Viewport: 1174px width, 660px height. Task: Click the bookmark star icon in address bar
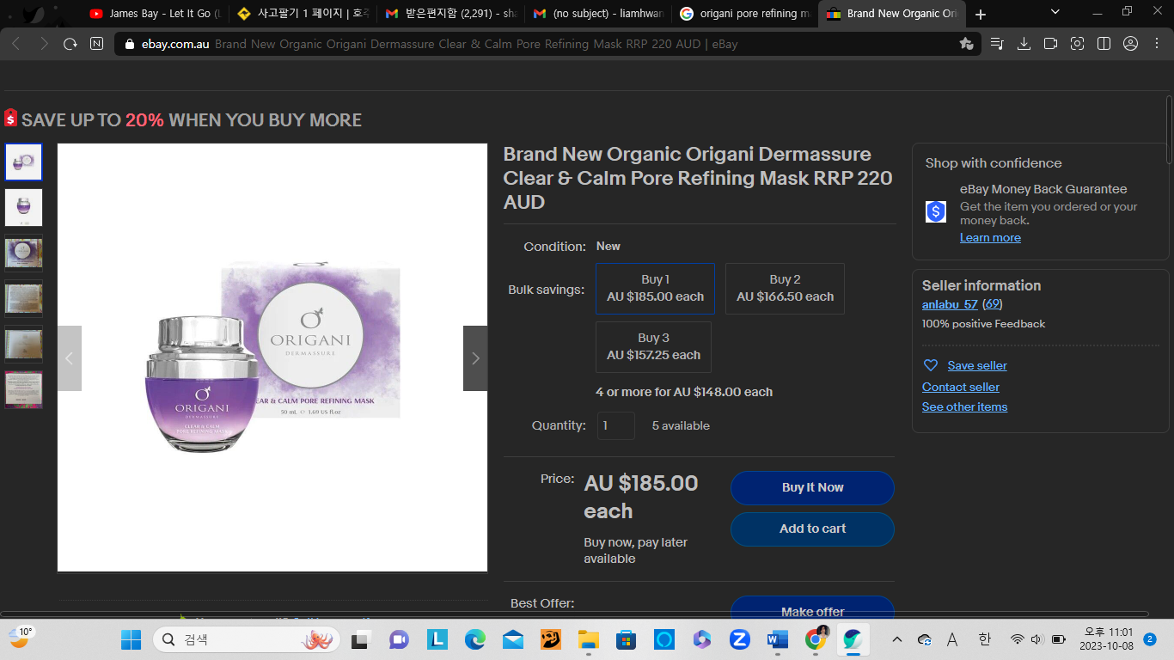[x=966, y=44]
